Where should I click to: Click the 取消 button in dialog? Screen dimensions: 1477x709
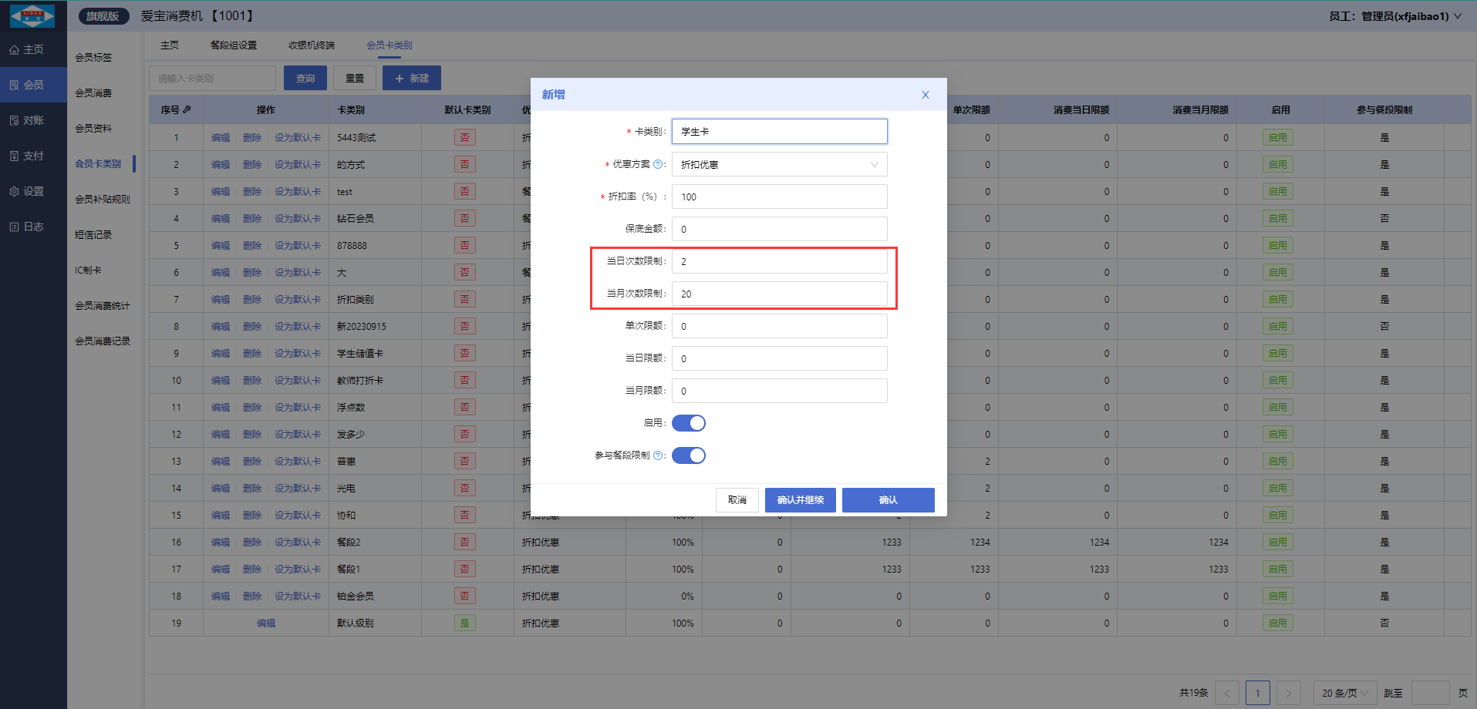[x=737, y=500]
